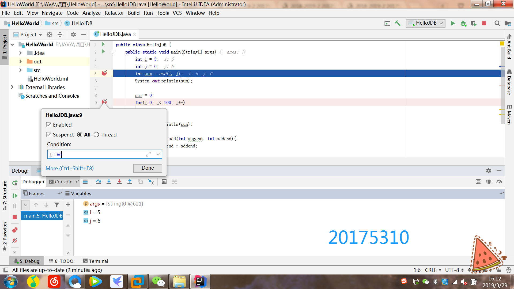This screenshot has width=514, height=289.
Task: Open the Project view selector dropdown
Action: [x=28, y=35]
